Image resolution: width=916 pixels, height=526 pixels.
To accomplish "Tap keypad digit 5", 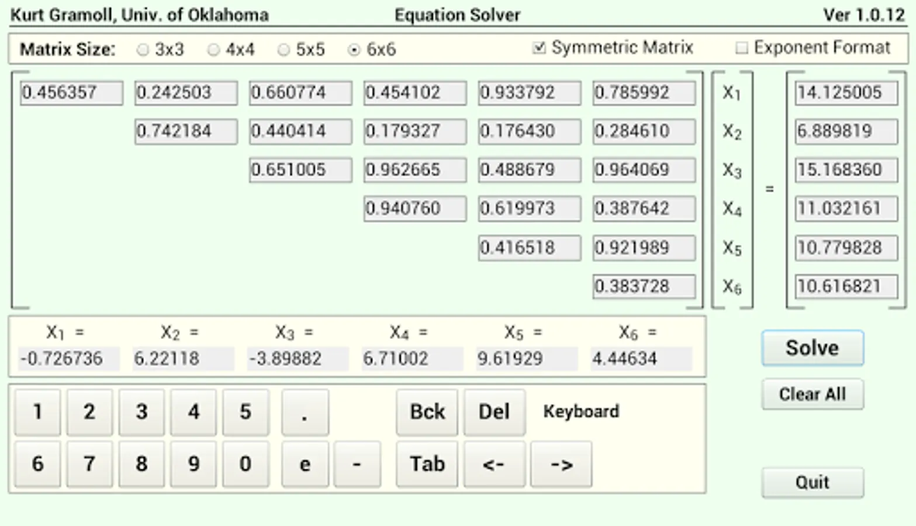I will coord(246,413).
